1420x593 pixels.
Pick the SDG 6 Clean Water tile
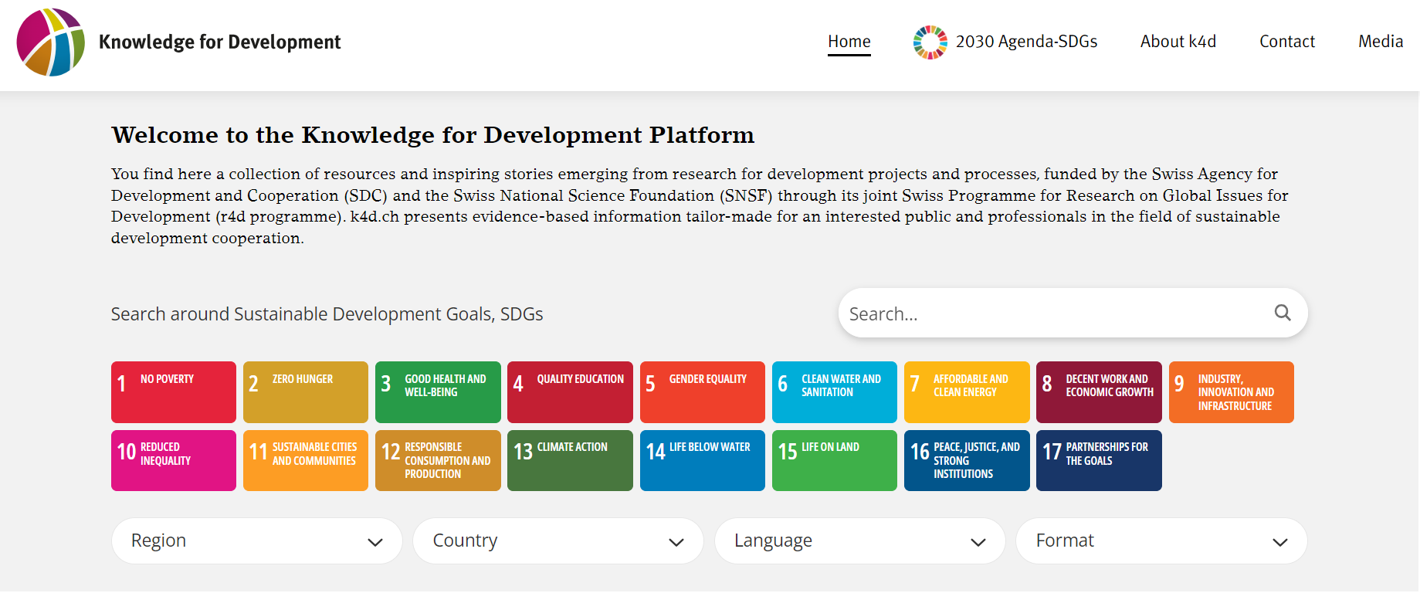coord(834,391)
